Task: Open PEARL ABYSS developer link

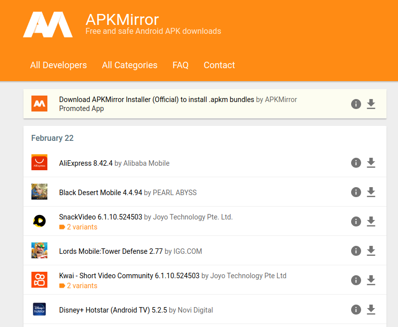Action: pyautogui.click(x=175, y=193)
